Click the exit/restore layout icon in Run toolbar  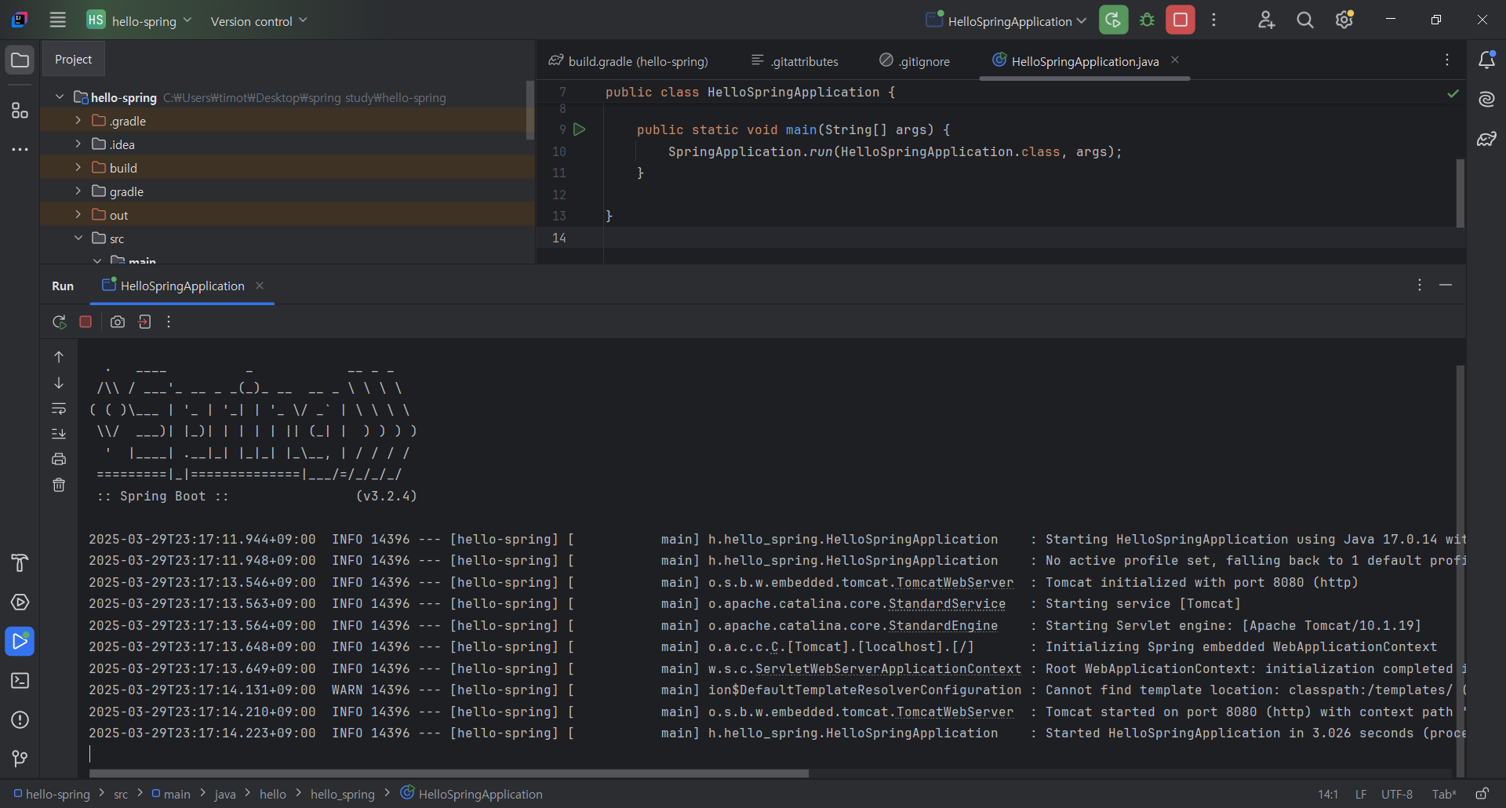tap(144, 322)
